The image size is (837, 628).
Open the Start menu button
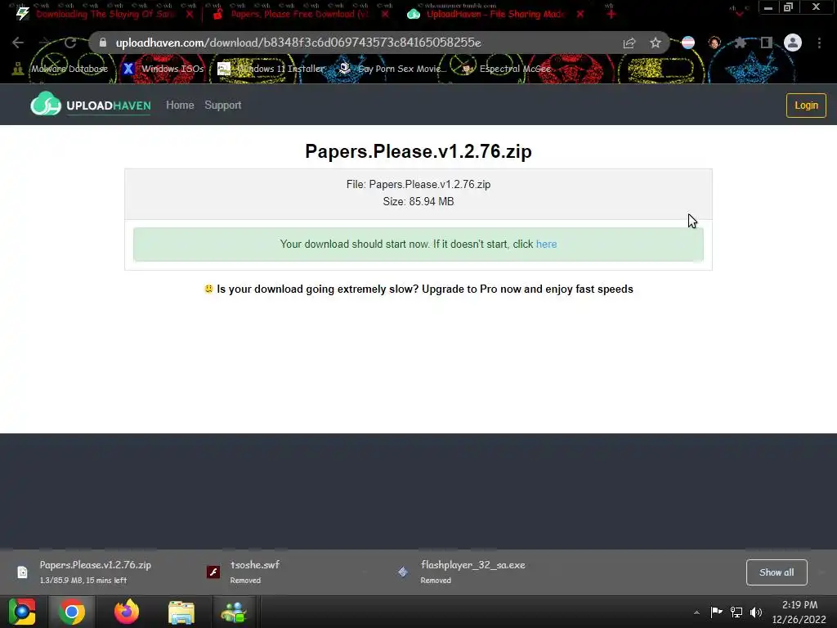pos(22,612)
